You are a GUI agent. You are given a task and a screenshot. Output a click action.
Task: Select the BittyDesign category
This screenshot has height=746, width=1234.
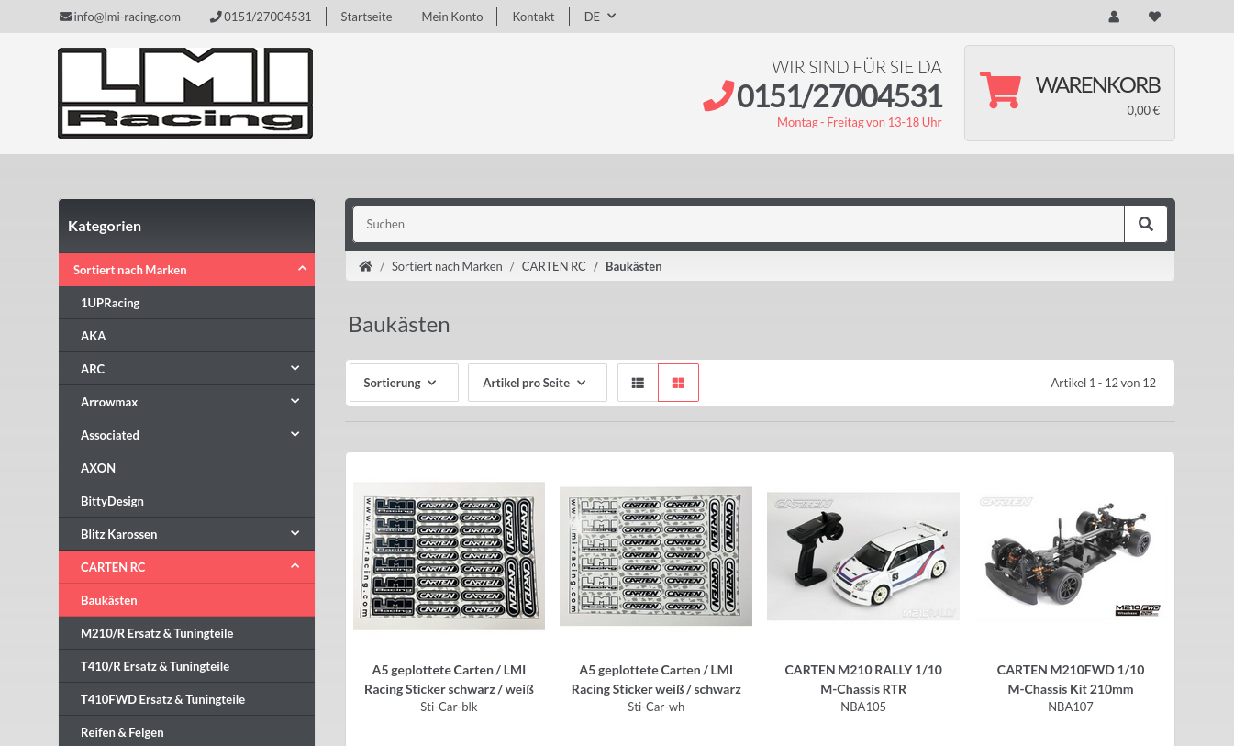186,501
